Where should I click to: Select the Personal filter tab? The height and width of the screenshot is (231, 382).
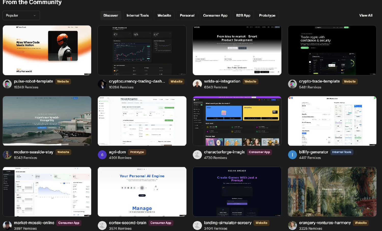coord(187,16)
